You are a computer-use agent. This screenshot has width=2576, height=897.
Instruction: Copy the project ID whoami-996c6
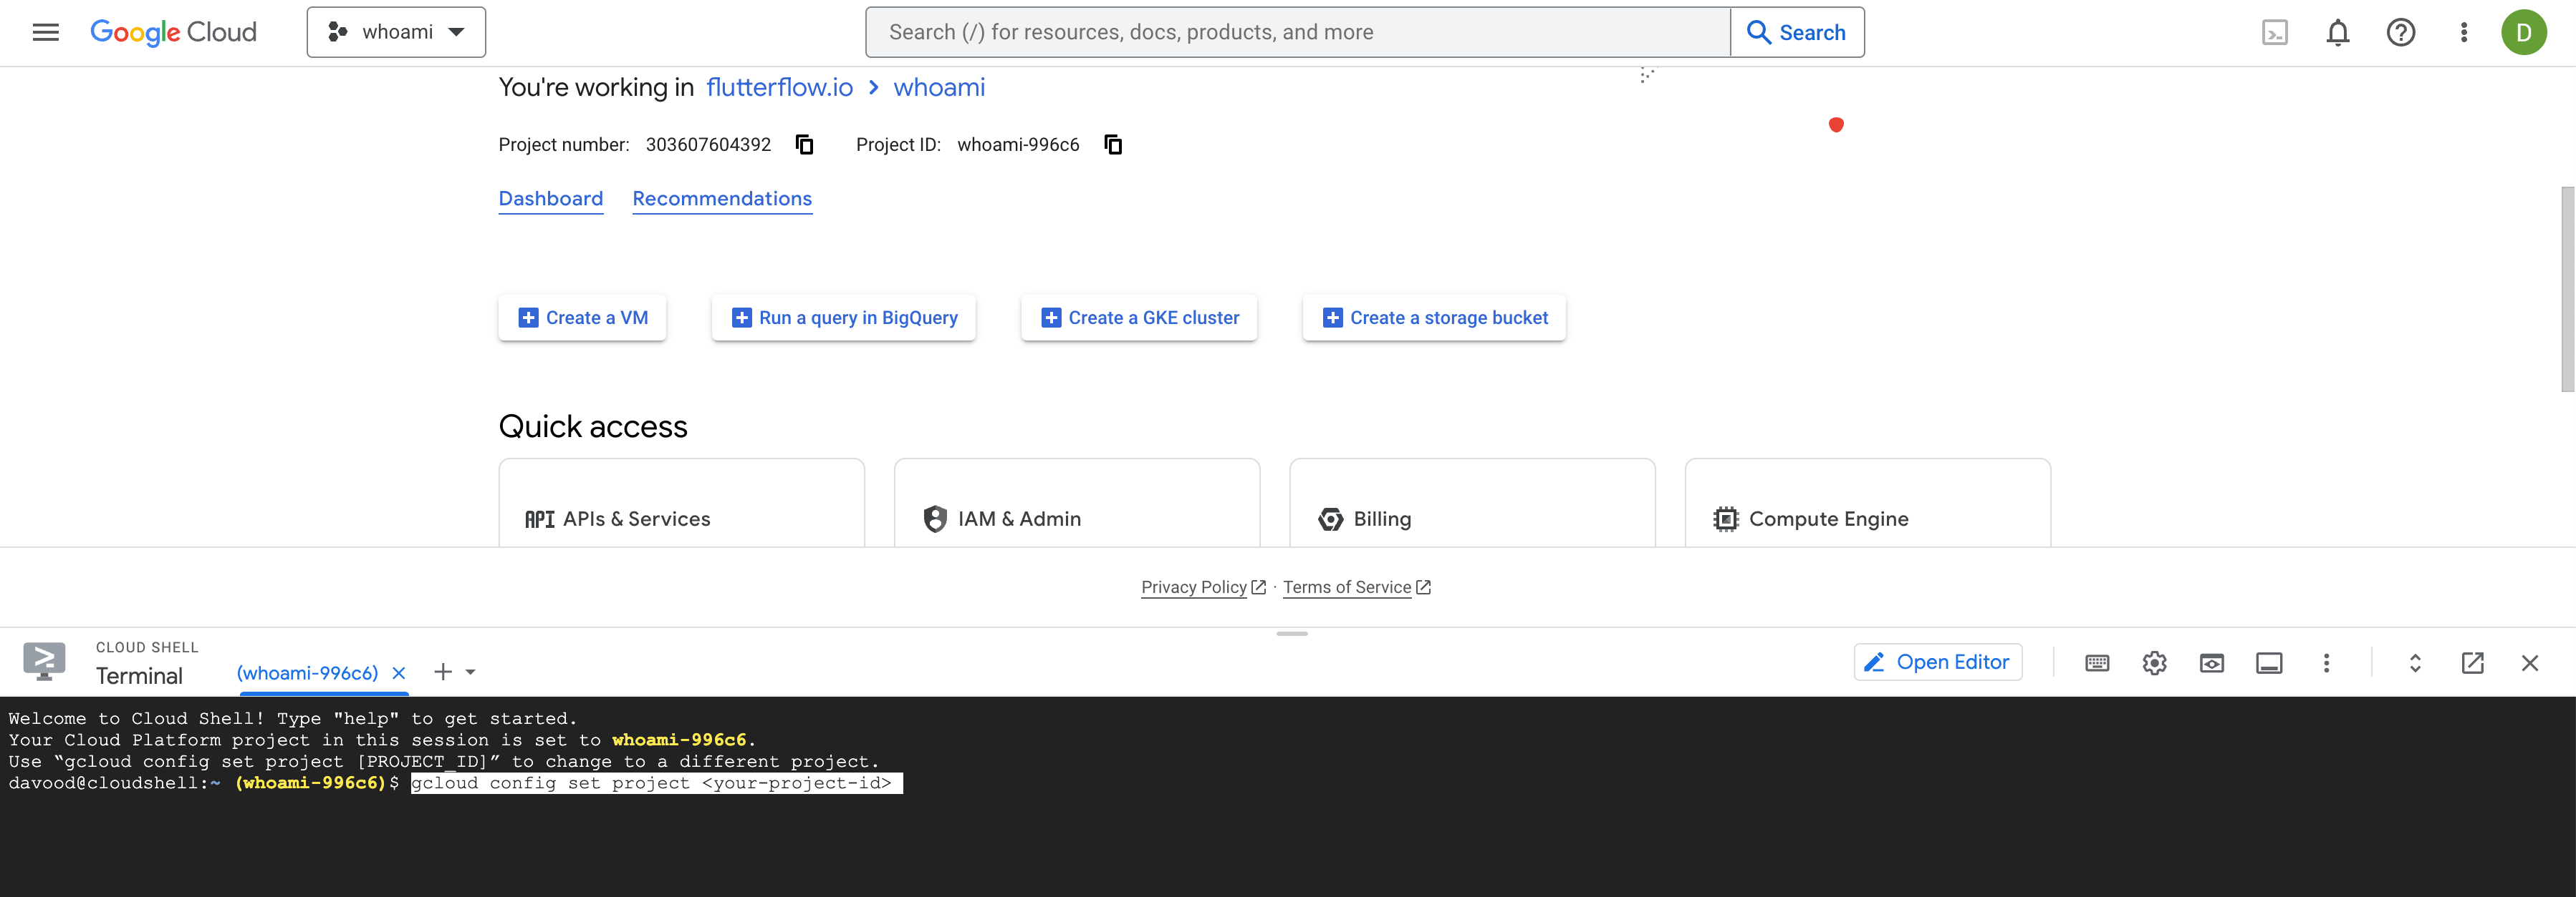1113,144
